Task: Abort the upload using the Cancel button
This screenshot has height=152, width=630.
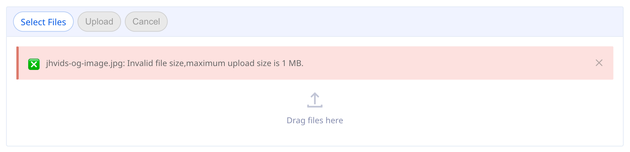Action: click(x=146, y=22)
